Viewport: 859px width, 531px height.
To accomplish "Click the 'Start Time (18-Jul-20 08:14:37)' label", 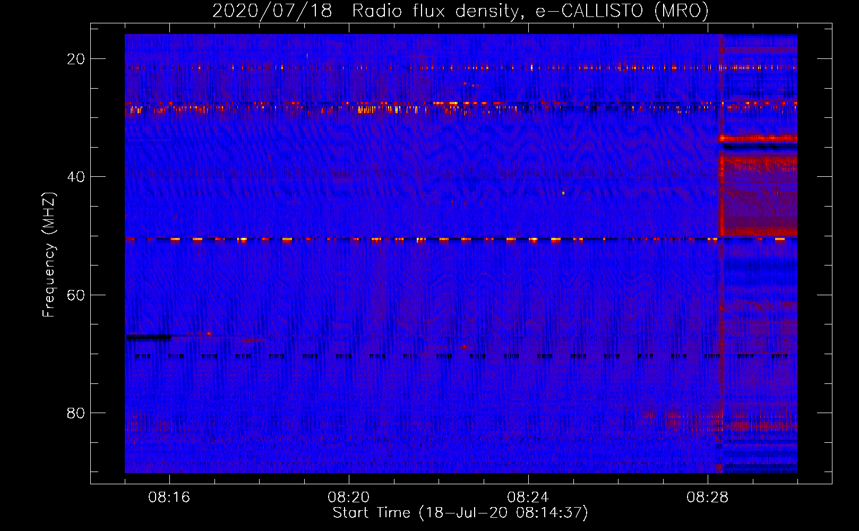I will tap(460, 513).
